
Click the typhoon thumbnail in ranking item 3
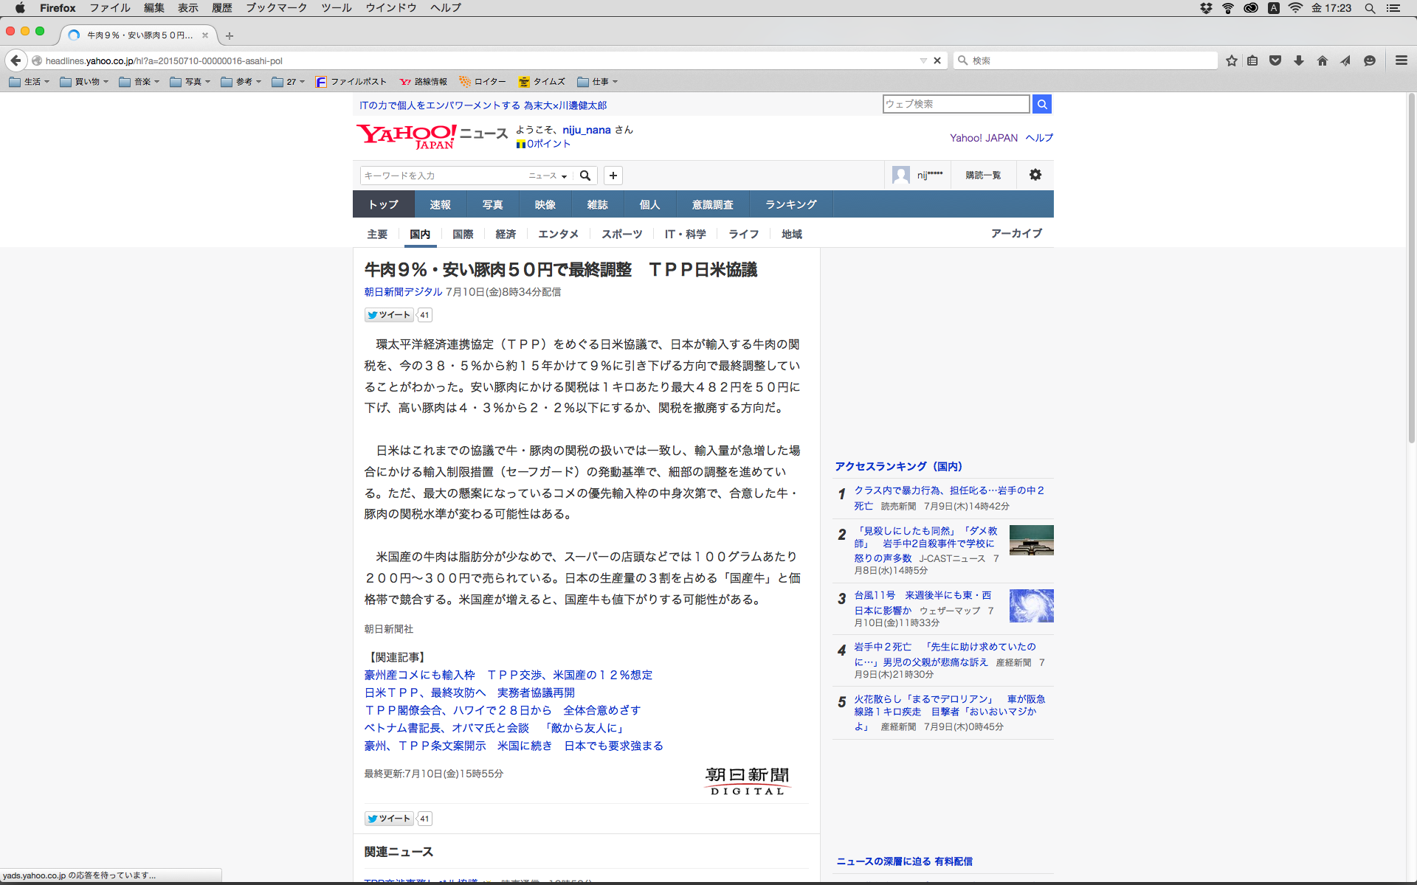pyautogui.click(x=1031, y=605)
